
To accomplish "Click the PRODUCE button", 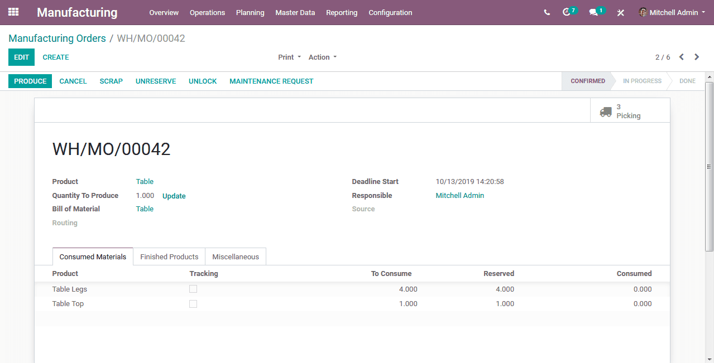I will (x=30, y=81).
